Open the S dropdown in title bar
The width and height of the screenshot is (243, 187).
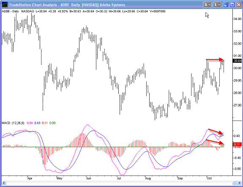coord(207,5)
